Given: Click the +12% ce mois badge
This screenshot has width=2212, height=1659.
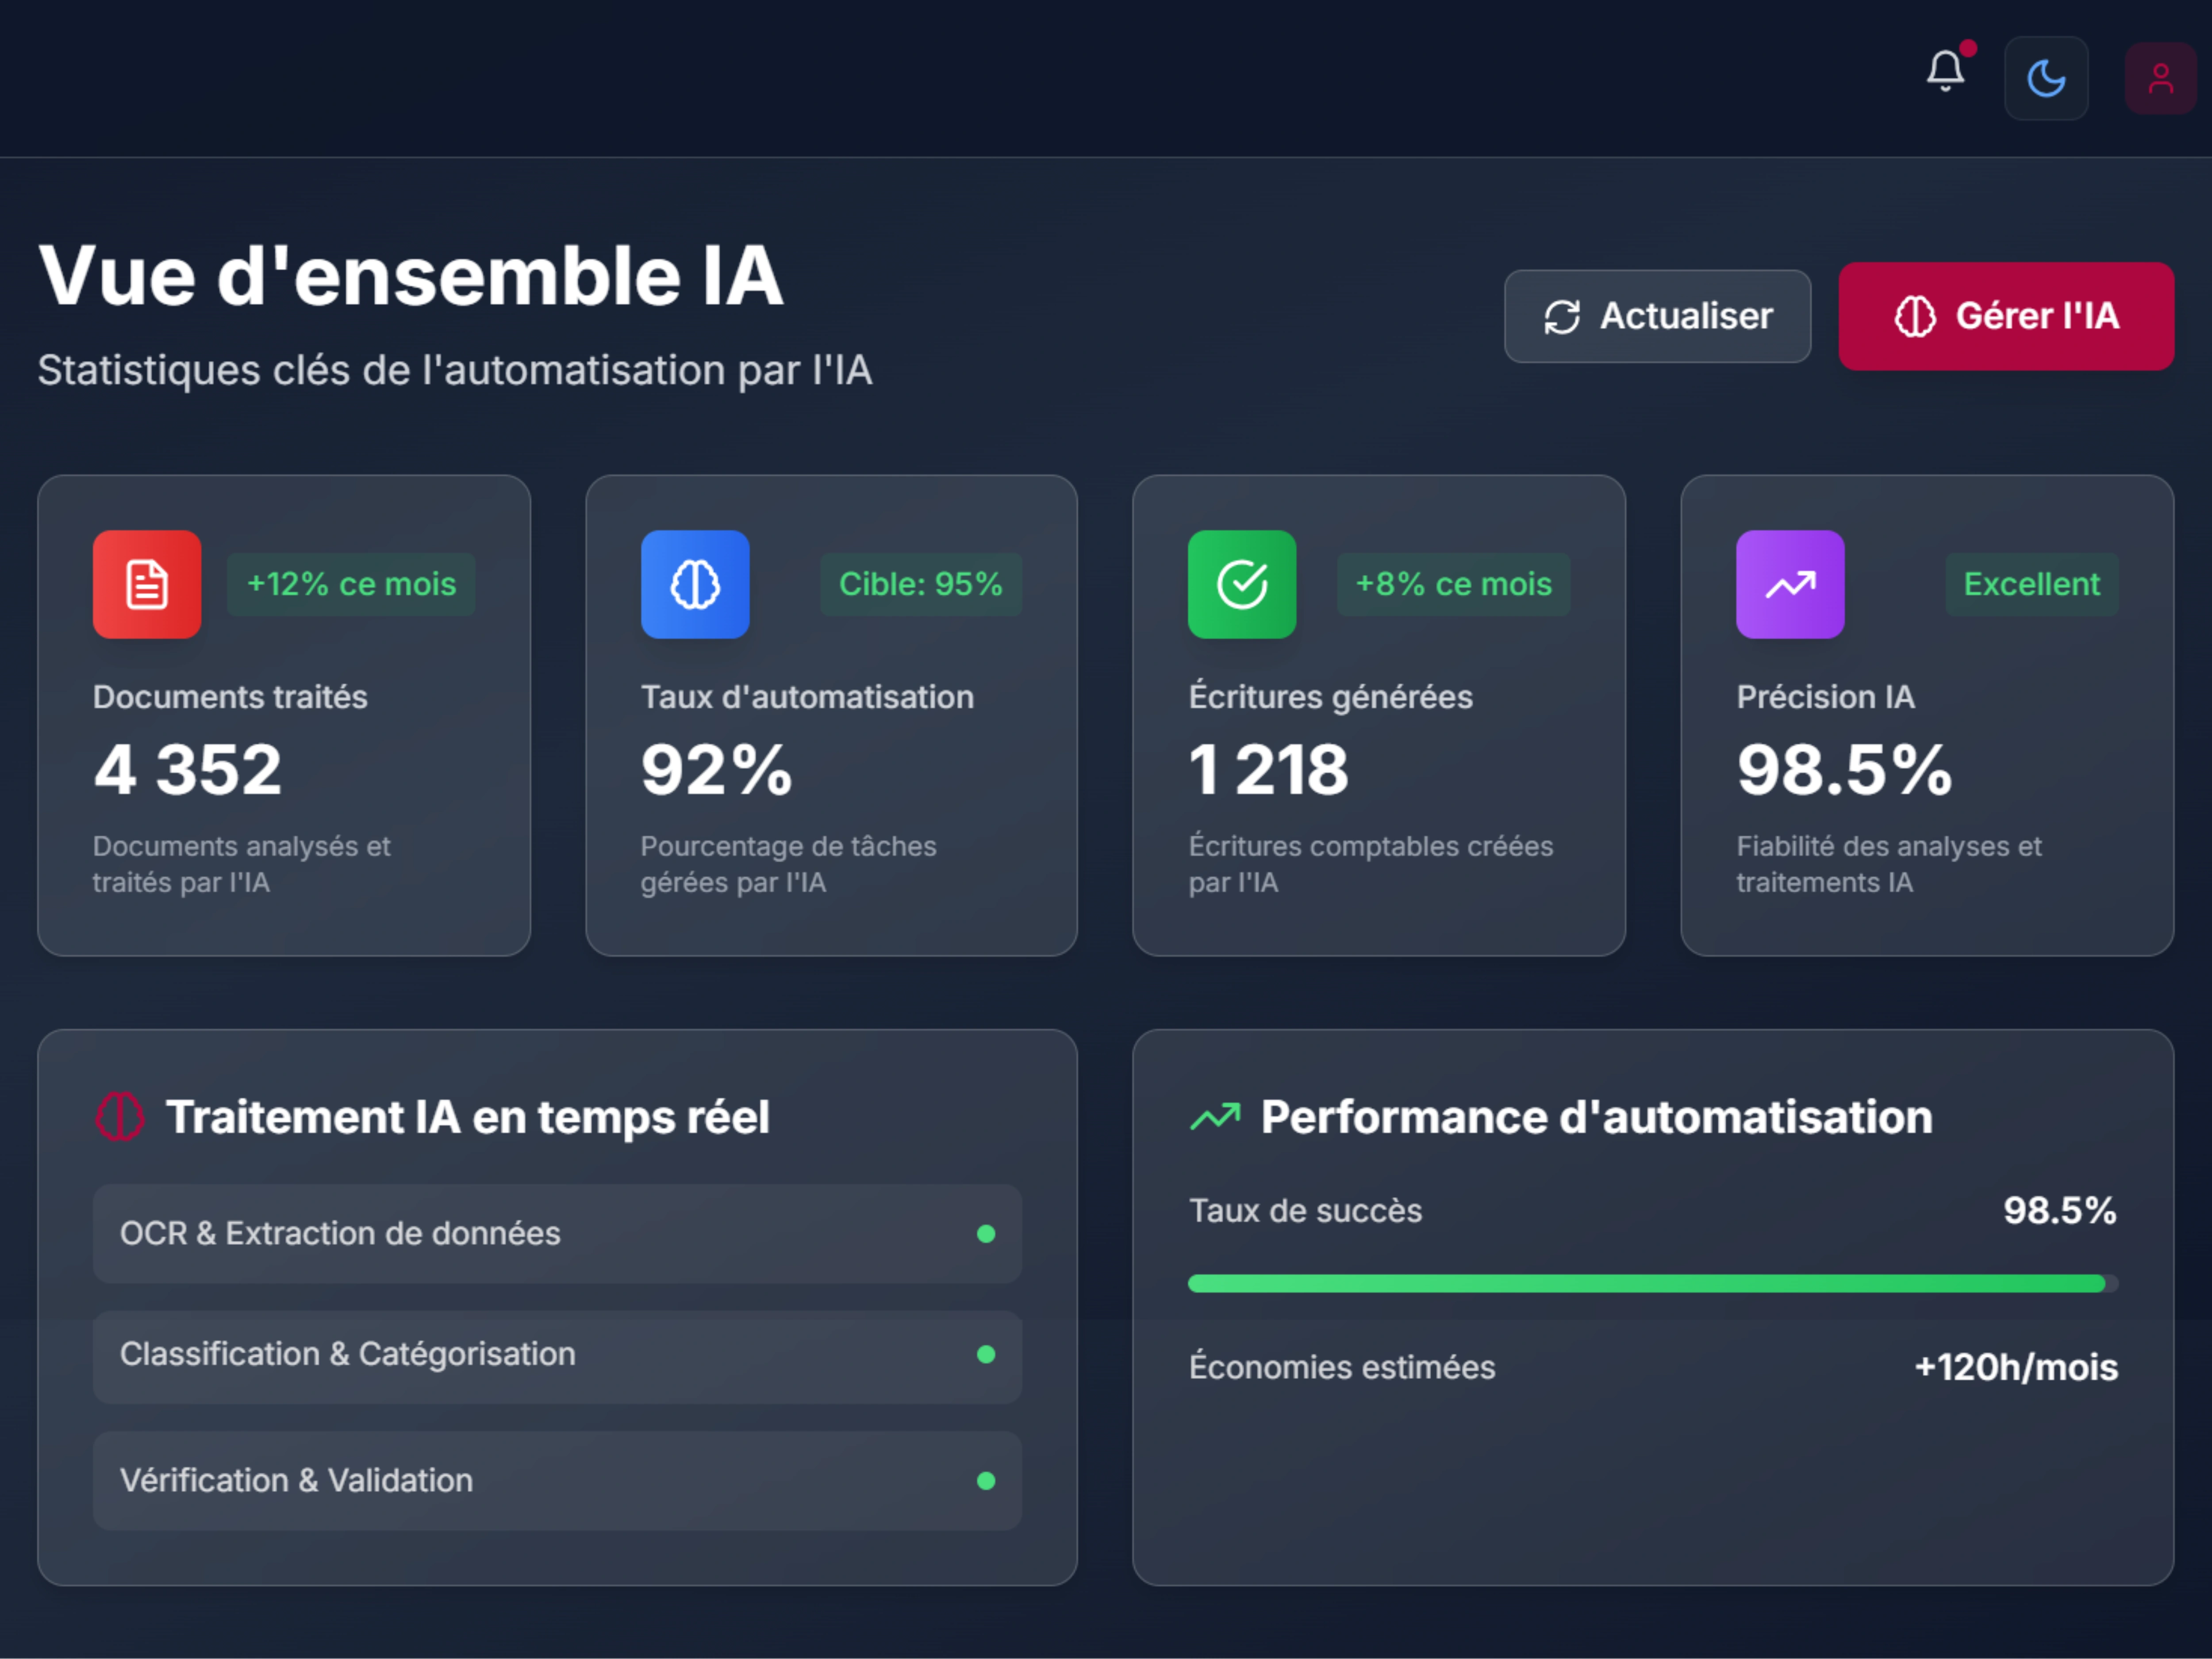Looking at the screenshot, I should pos(351,584).
